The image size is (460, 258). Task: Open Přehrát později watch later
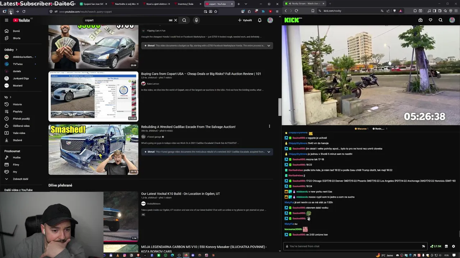click(x=21, y=119)
